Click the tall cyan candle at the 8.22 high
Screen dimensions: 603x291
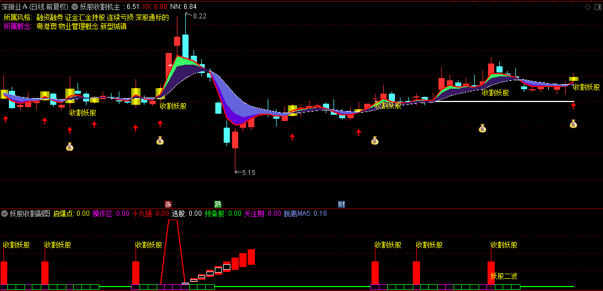[x=185, y=46]
